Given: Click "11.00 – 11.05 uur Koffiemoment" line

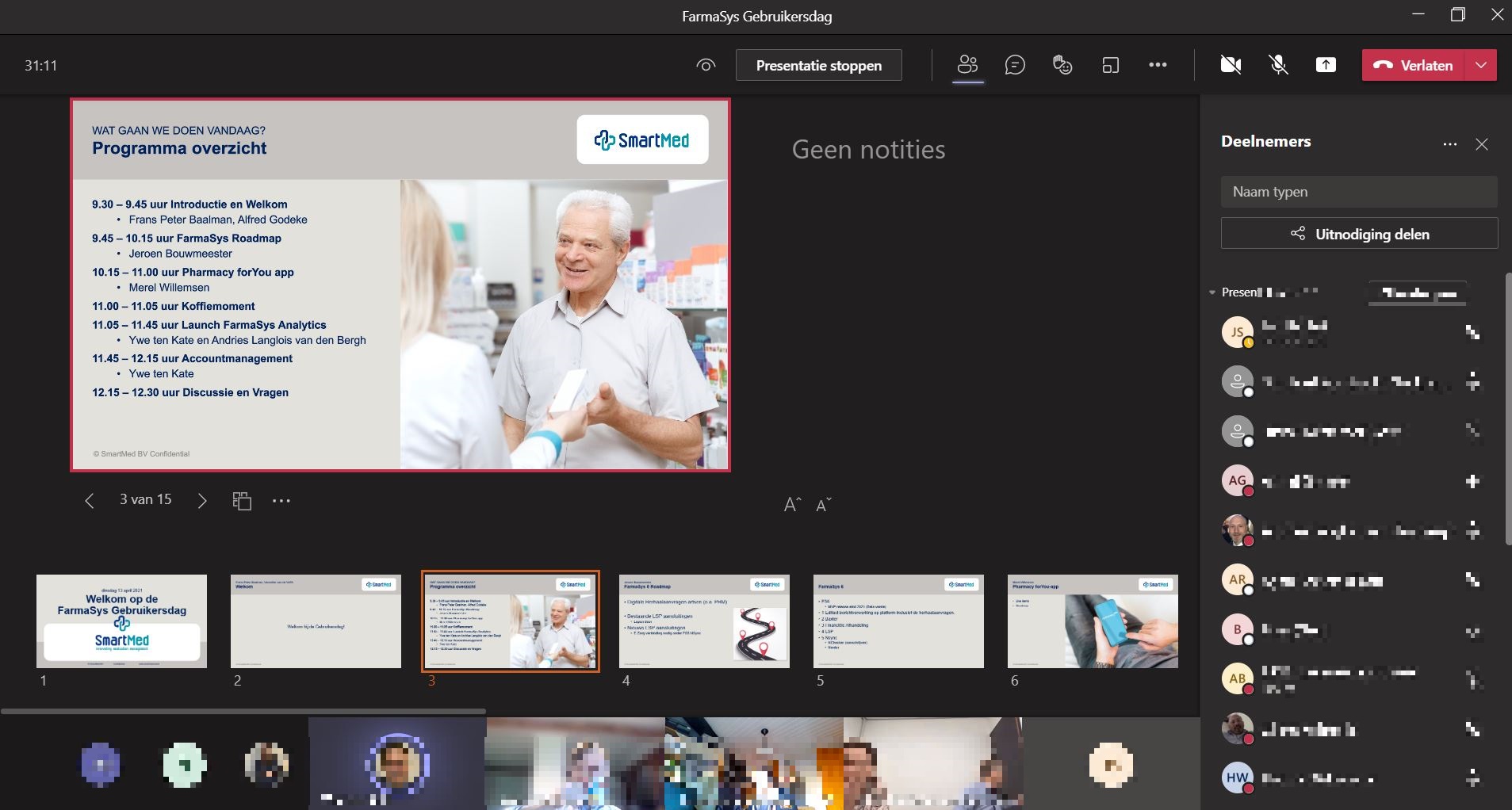Looking at the screenshot, I should tap(174, 306).
